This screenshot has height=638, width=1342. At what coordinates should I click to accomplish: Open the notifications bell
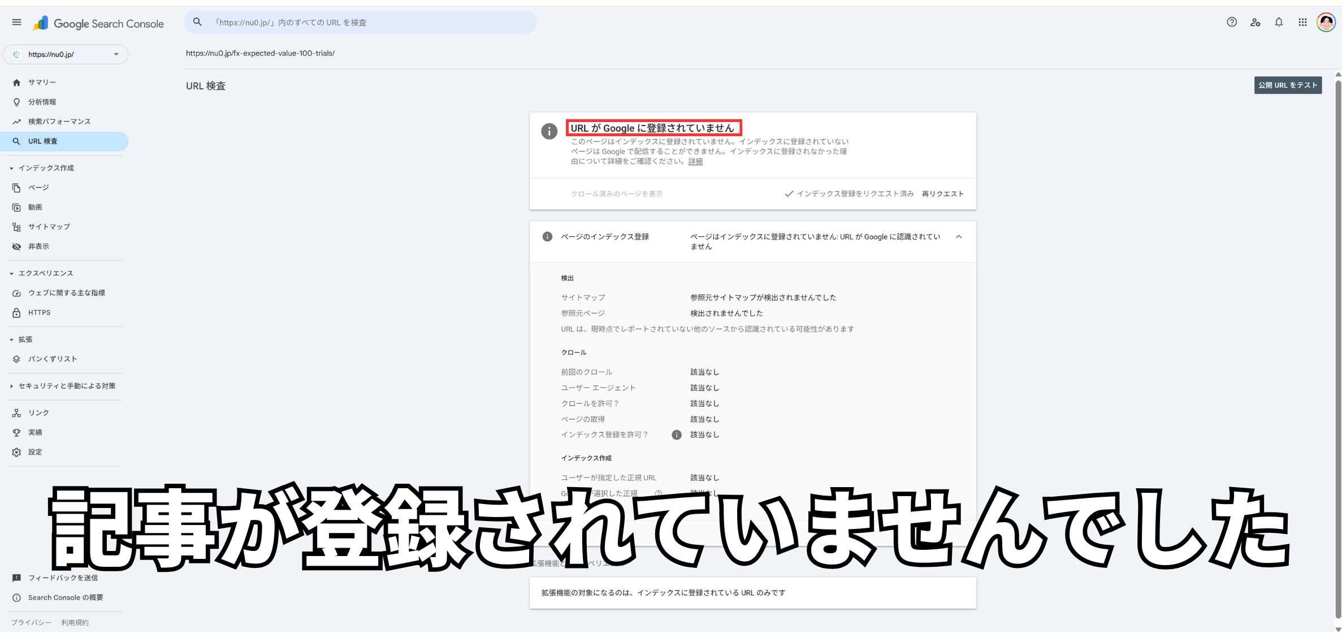click(1279, 22)
